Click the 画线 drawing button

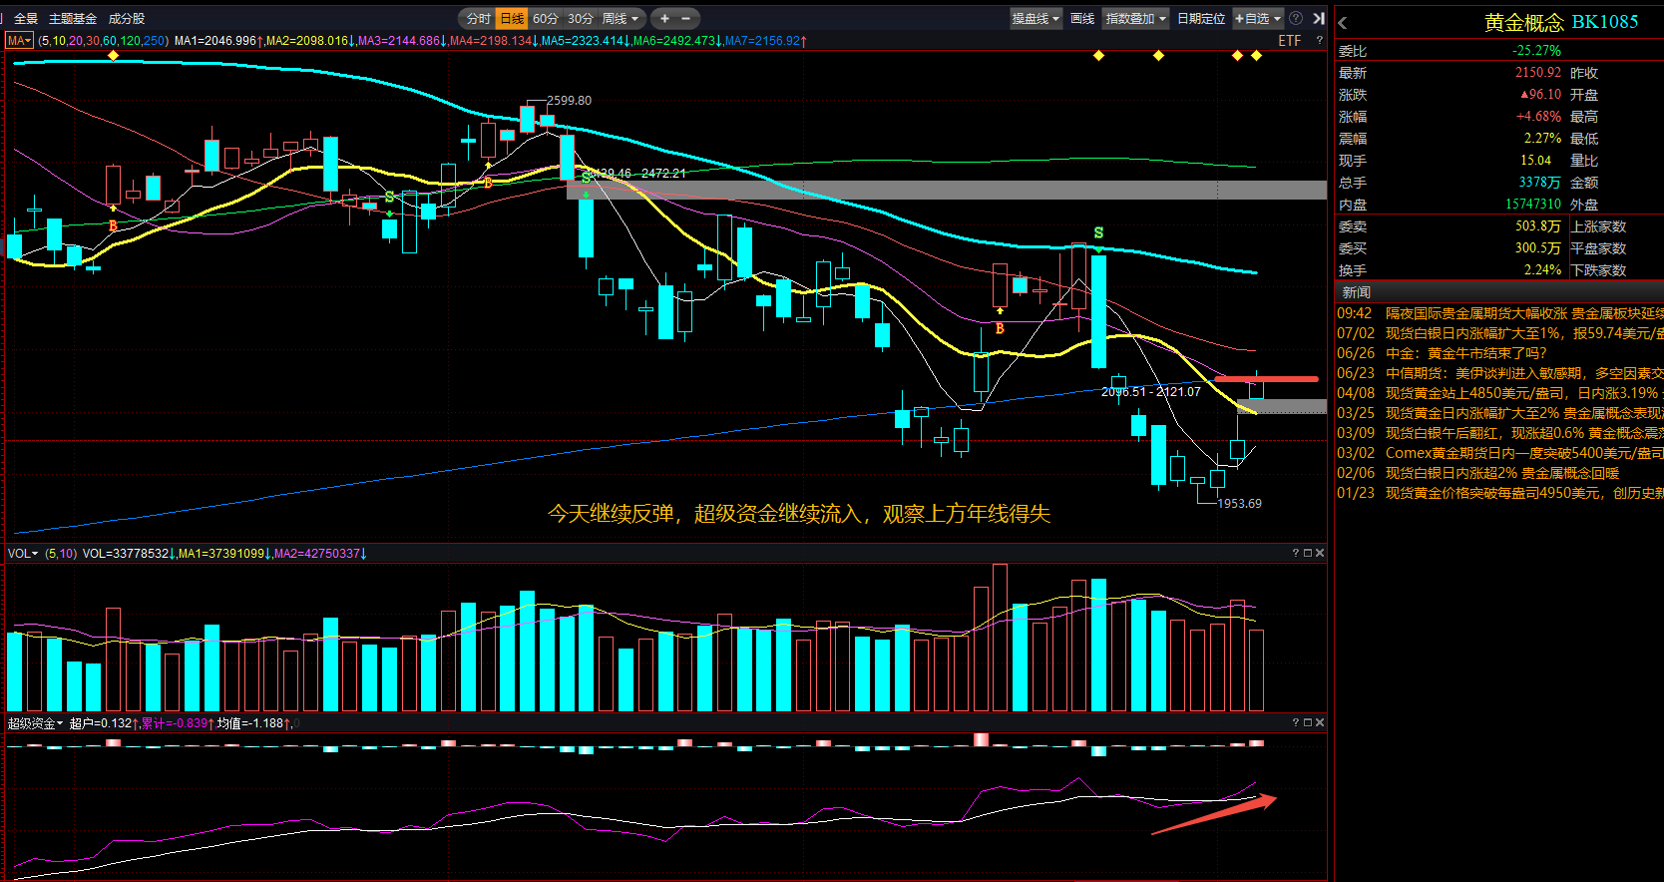tap(1082, 18)
